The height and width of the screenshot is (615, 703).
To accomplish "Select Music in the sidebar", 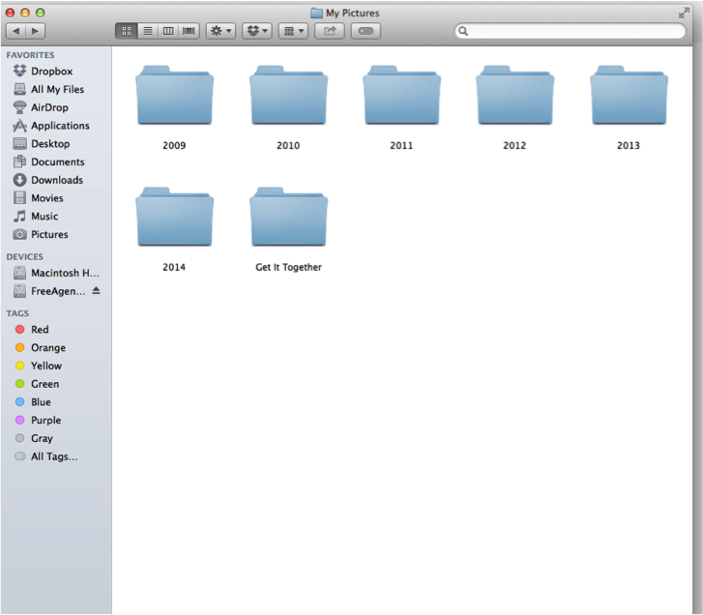I will [x=56, y=217].
